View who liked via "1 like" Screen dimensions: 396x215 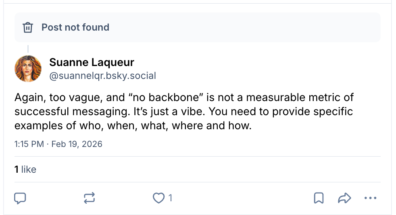25,170
